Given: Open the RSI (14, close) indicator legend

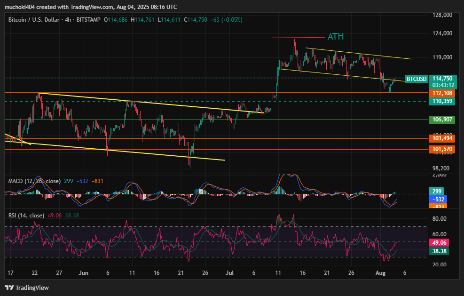Looking at the screenshot, I should 26,215.
